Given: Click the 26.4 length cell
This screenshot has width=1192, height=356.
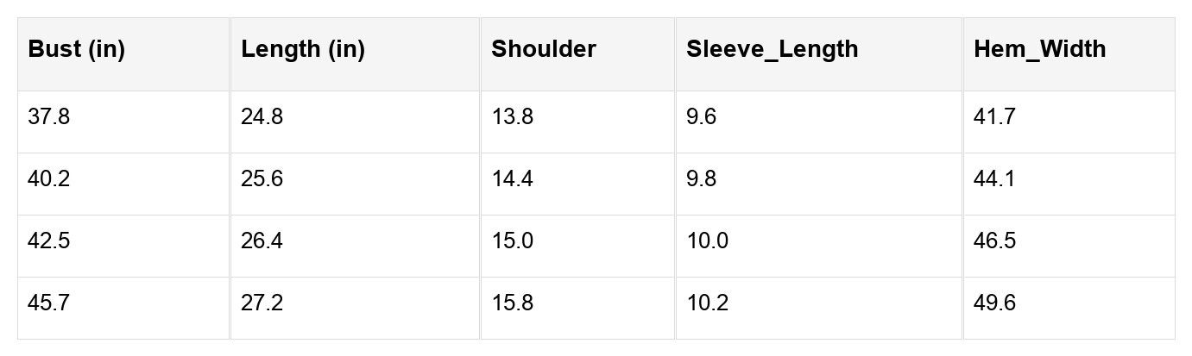Looking at the screenshot, I should 262,241.
